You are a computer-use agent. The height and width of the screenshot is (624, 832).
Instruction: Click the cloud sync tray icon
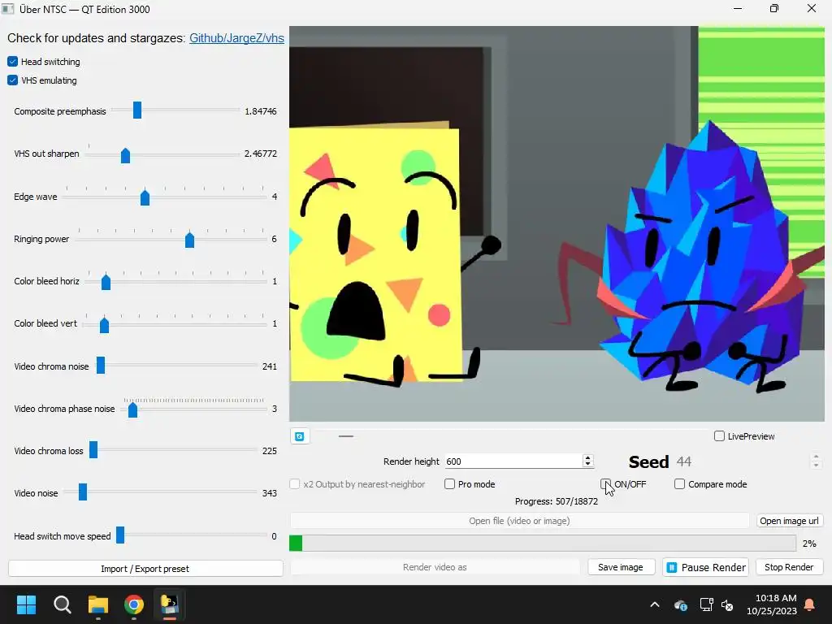[x=681, y=604]
